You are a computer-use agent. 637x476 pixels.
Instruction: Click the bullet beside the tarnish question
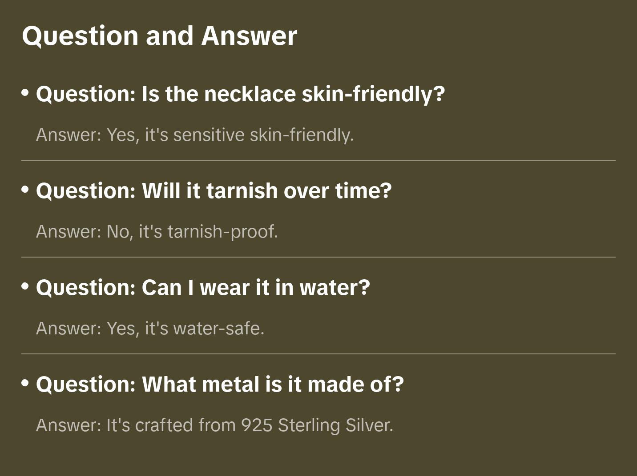[x=25, y=190]
